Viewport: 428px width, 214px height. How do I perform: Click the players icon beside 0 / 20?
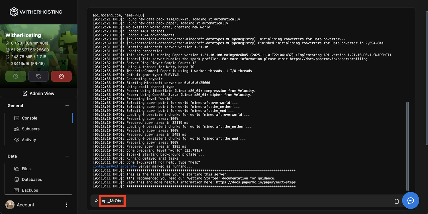[8, 43]
